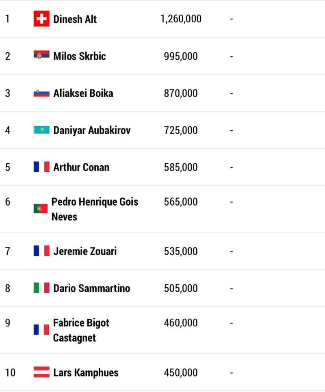Click the flag next to Aliaksei Boika
The image size is (325, 392).
(41, 93)
